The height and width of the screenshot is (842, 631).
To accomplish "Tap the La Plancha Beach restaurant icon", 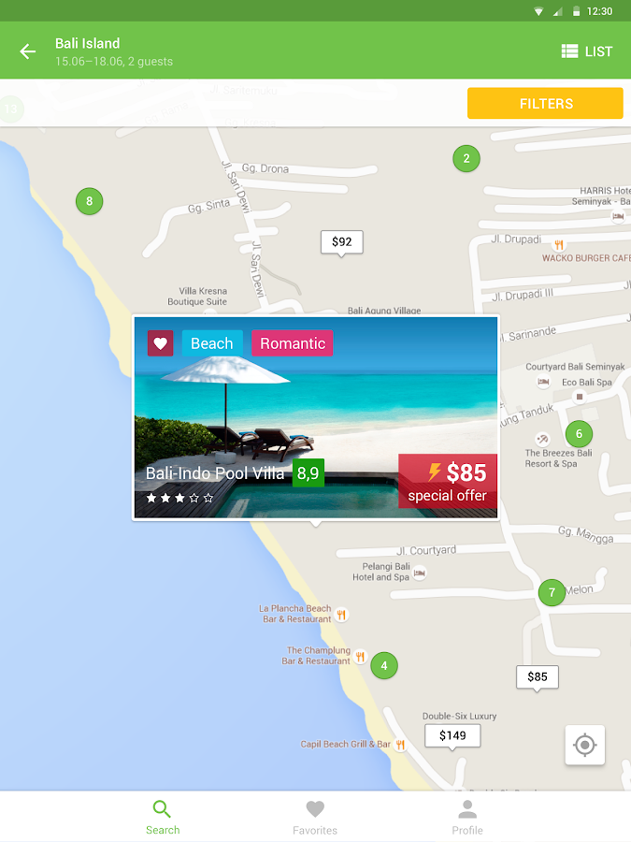I will [341, 615].
